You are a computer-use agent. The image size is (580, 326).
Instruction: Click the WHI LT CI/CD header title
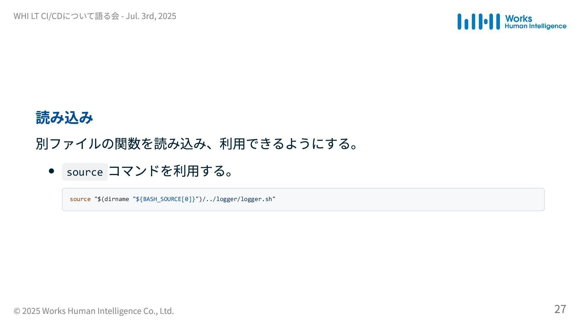click(x=66, y=16)
